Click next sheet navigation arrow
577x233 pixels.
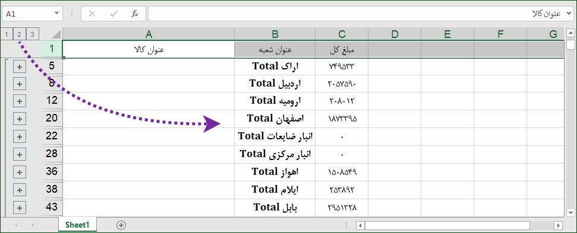click(x=33, y=225)
